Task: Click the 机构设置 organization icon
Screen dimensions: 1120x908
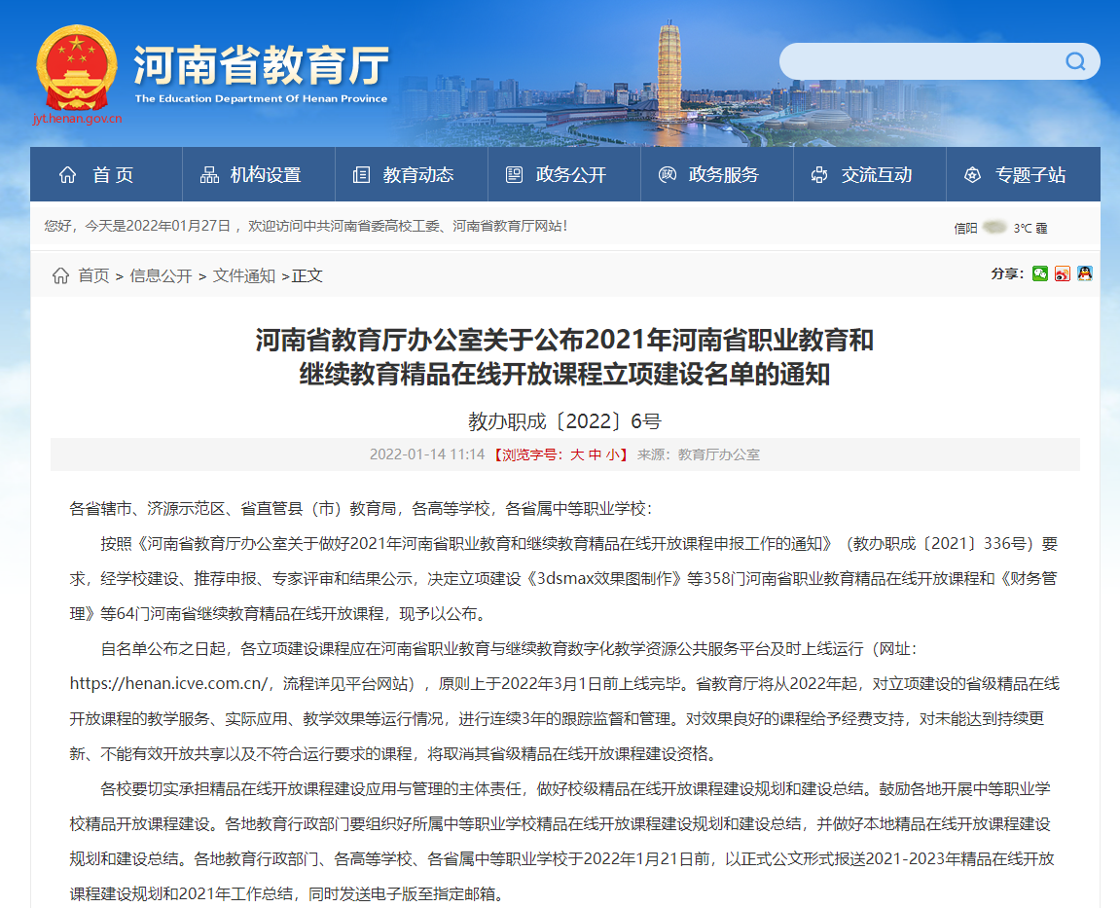Action: (x=209, y=175)
